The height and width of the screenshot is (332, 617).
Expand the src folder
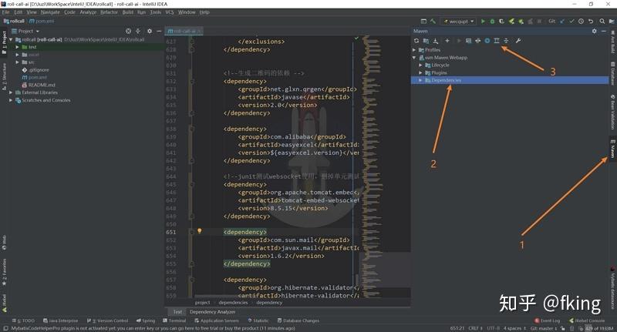[17, 62]
